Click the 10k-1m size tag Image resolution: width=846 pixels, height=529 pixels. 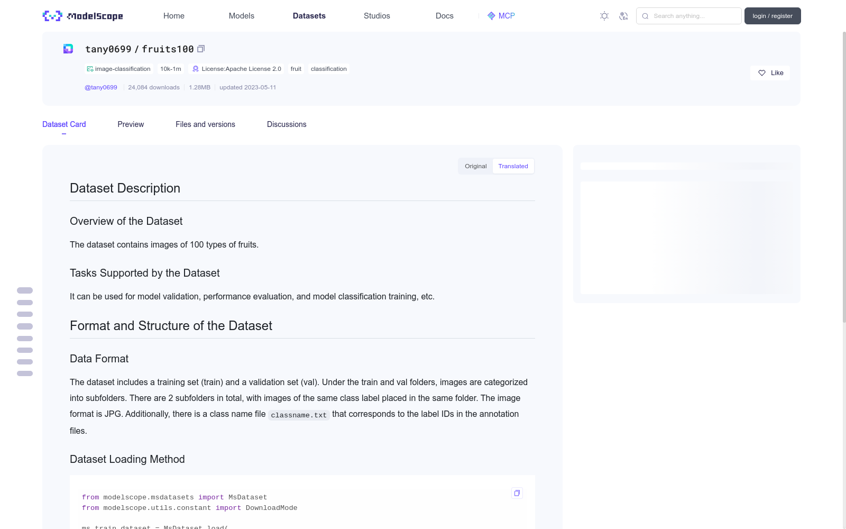(171, 69)
